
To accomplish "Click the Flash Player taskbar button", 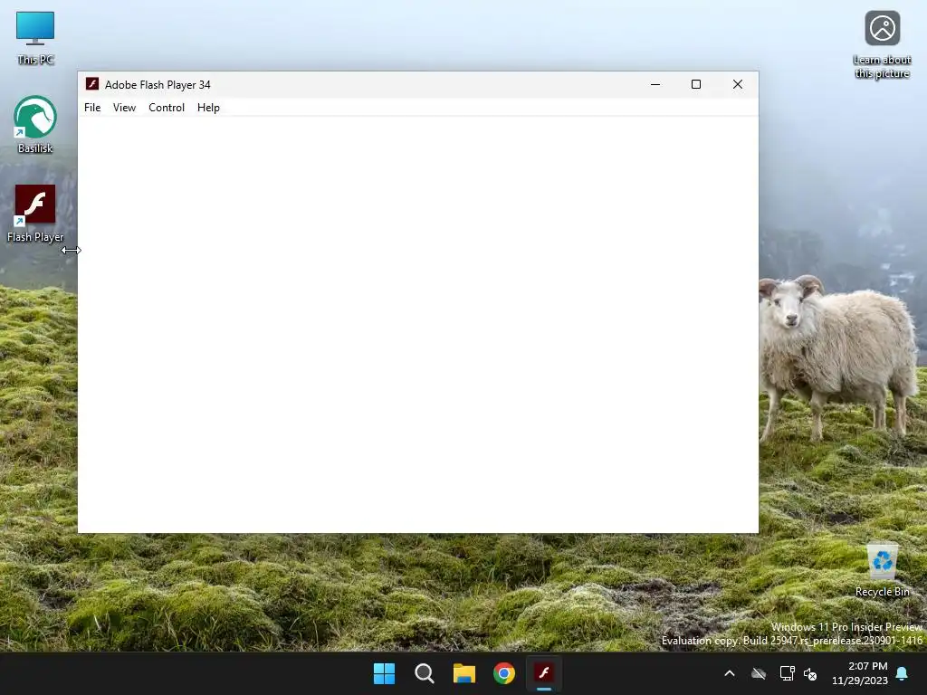I will click(544, 673).
